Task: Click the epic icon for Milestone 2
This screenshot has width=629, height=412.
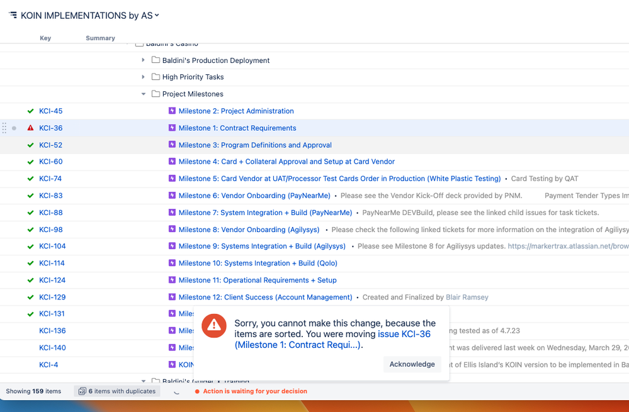Action: click(172, 111)
